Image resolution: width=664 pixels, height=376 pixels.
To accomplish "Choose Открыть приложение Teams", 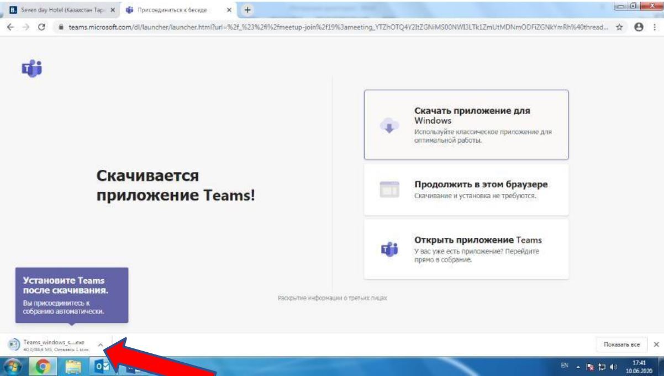I will coord(466,249).
